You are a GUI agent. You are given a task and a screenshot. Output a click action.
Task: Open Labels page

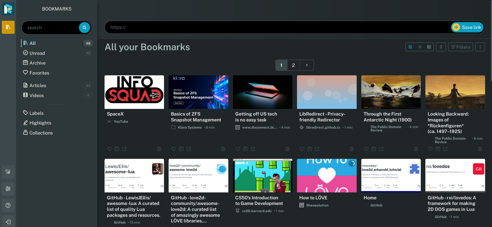pos(57,113)
